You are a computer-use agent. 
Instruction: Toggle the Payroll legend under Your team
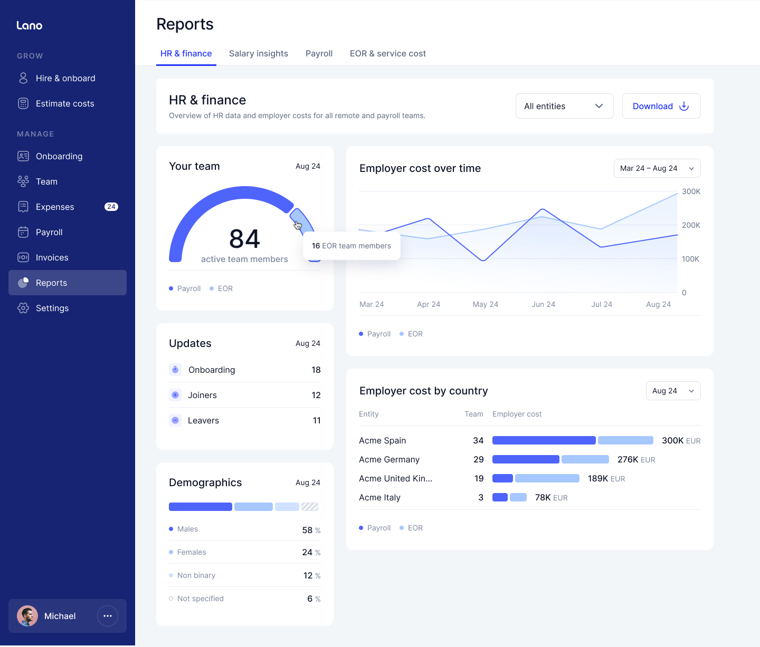(184, 288)
